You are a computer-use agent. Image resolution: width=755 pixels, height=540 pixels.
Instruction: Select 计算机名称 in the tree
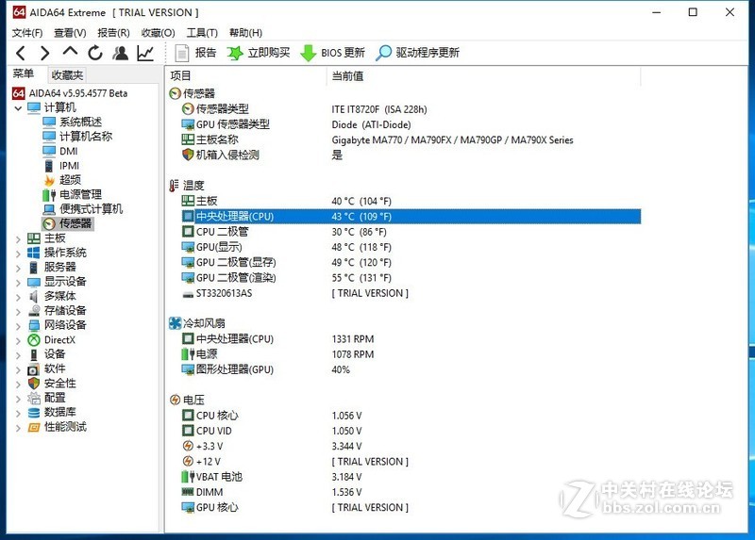click(86, 137)
